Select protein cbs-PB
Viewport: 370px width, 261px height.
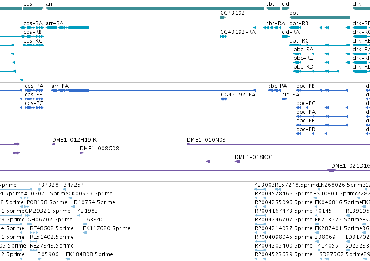point(34,99)
